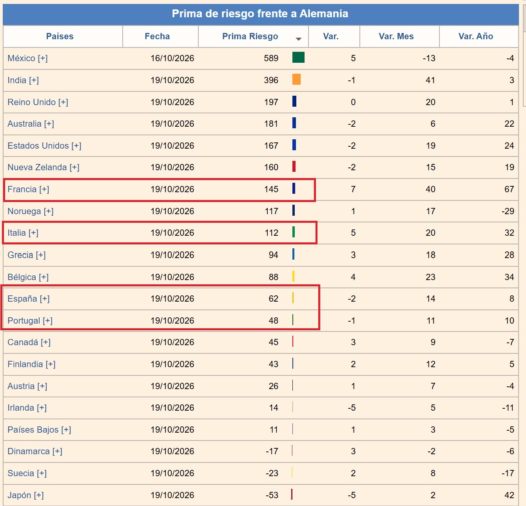Open the Japón [+] link

(25, 495)
